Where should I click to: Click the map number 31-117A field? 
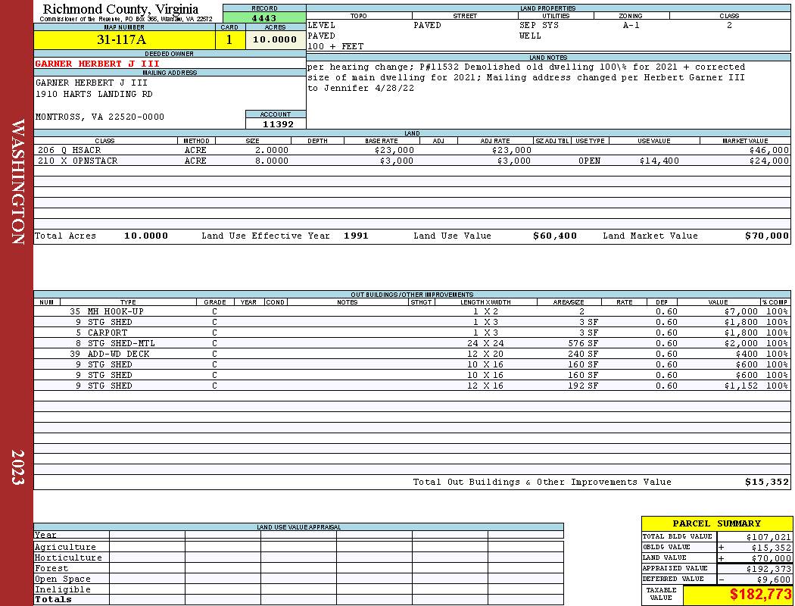point(124,39)
